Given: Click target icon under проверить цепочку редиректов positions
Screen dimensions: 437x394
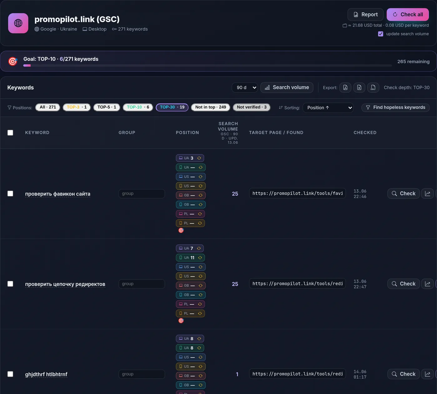Looking at the screenshot, I should (181, 321).
